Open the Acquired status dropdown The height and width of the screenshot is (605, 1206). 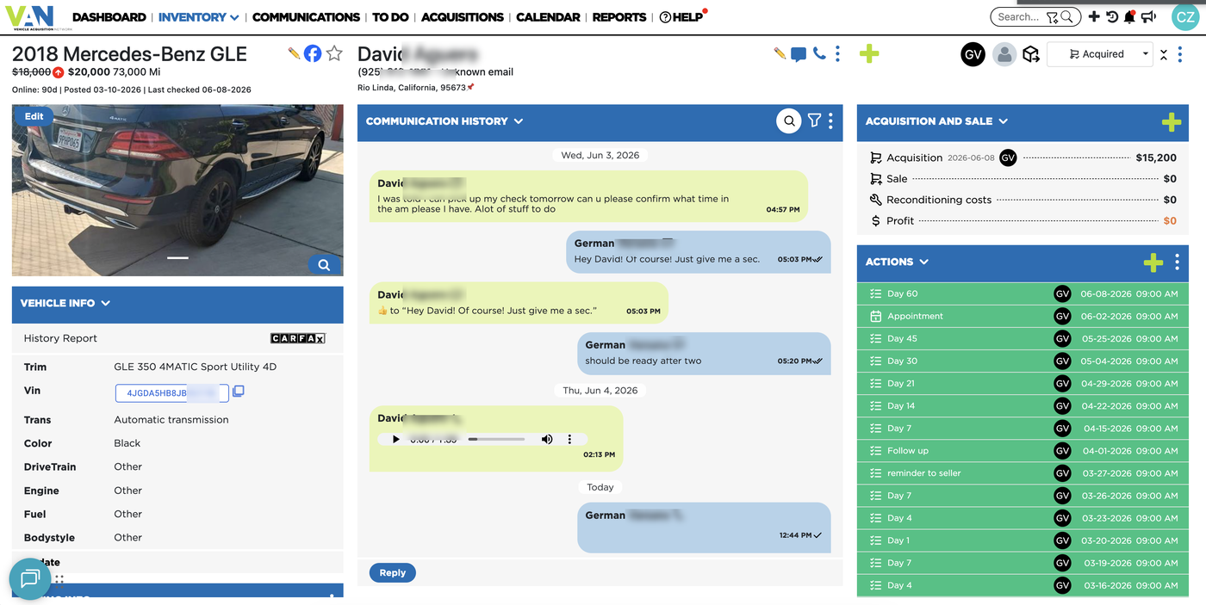click(x=1100, y=54)
